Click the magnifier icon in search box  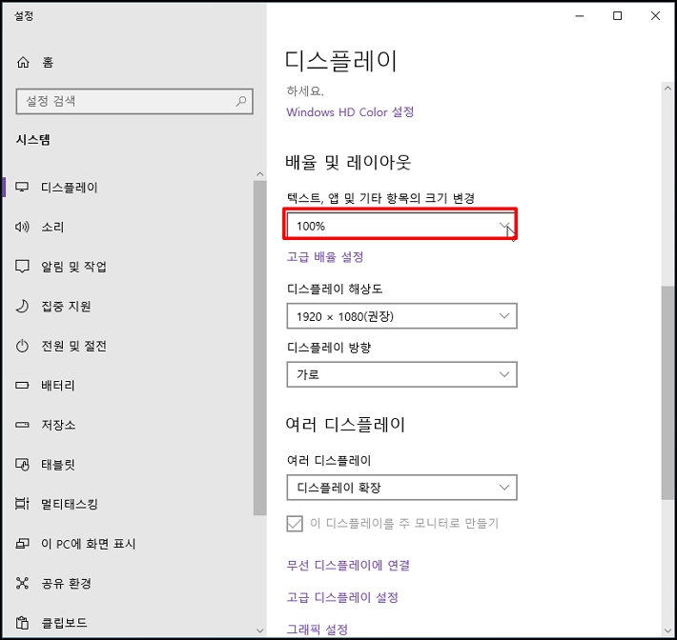point(241,101)
